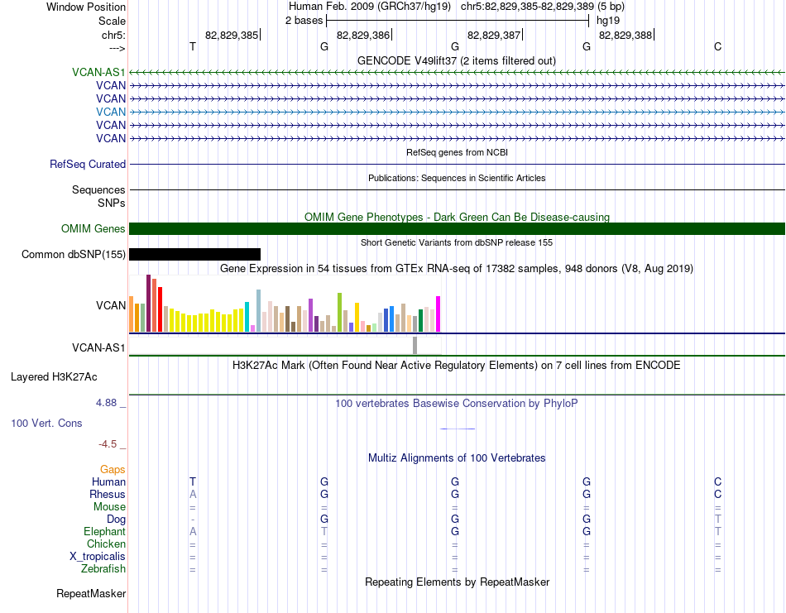Click the RepeatMasker track label
This screenshot has width=786, height=613.
(x=91, y=593)
